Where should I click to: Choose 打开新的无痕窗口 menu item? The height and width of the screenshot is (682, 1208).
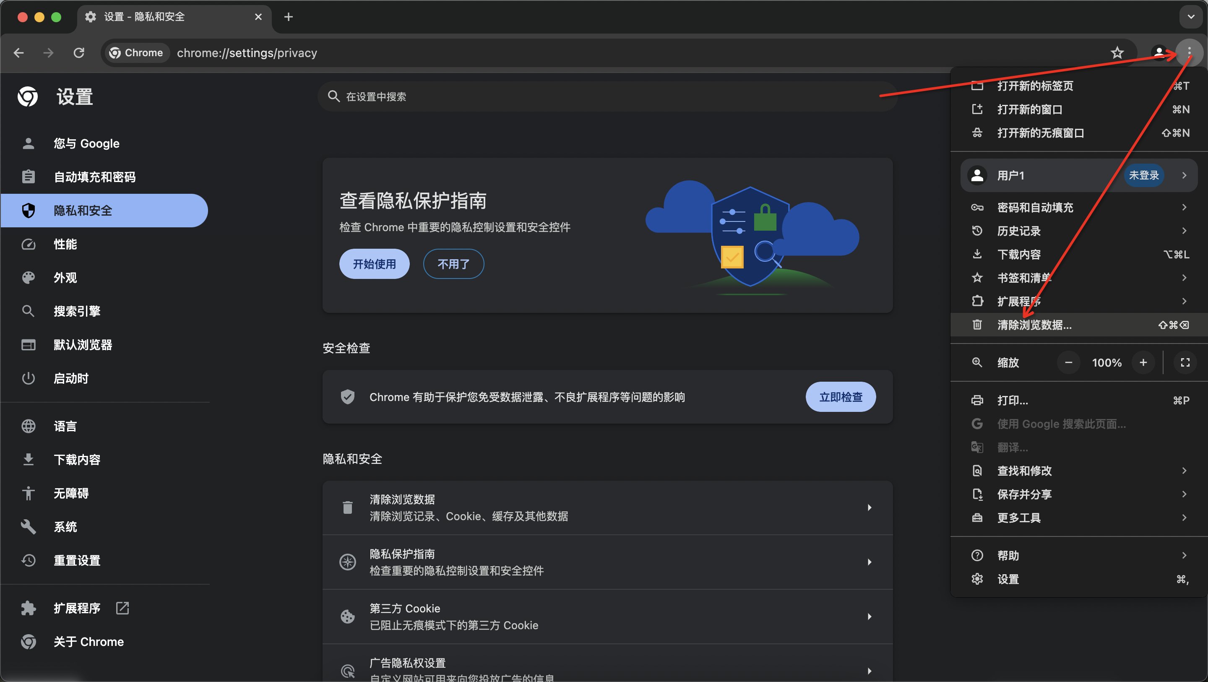point(1040,133)
